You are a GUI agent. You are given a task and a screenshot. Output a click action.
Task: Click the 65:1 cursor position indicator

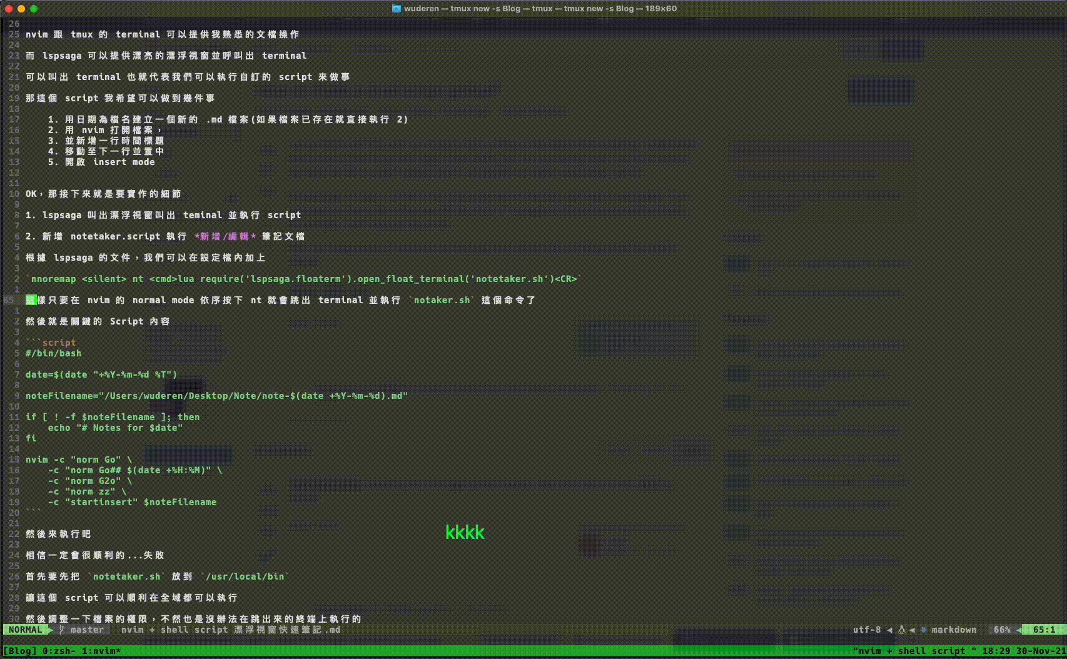point(1044,630)
